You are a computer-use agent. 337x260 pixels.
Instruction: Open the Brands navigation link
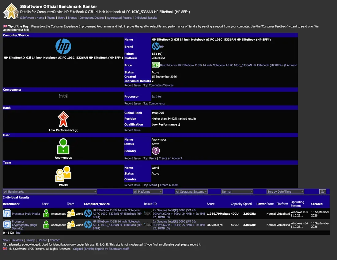(72, 18)
